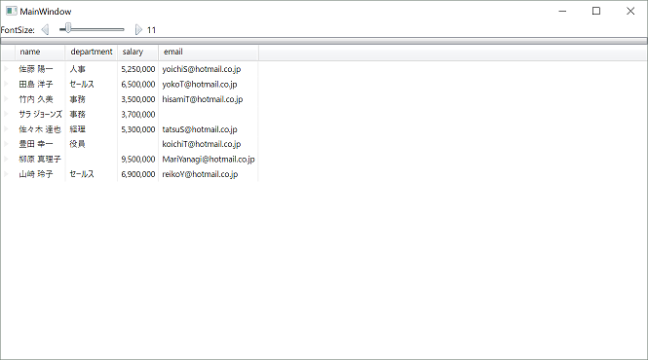Select row header of the MariYanagi row
Screen dimensions: 648x360
8,159
